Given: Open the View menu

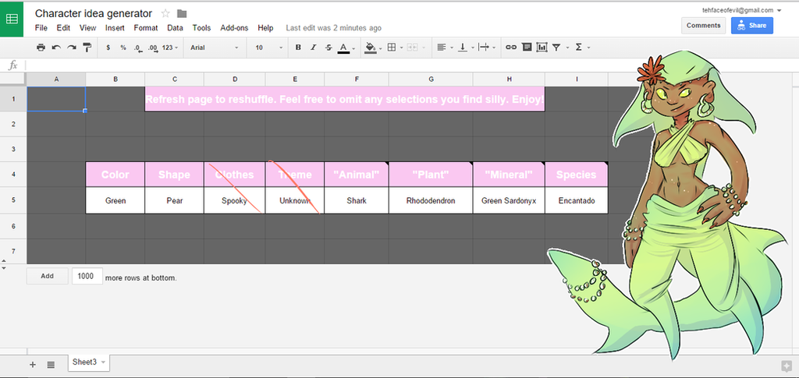Looking at the screenshot, I should [x=87, y=28].
